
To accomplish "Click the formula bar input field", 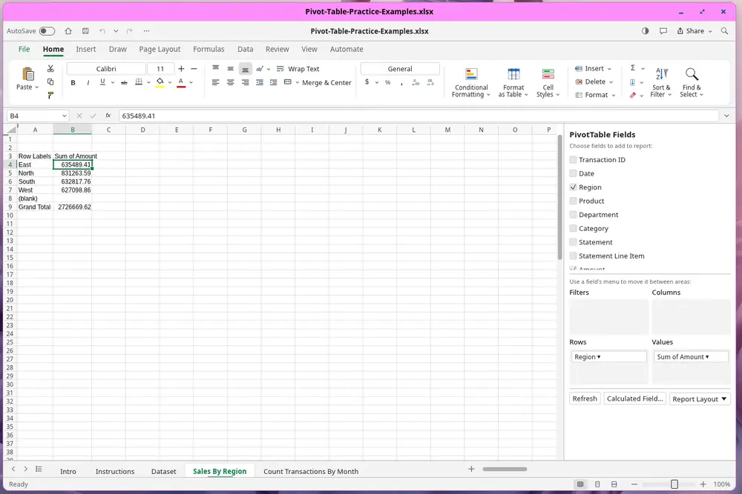I will [418, 116].
